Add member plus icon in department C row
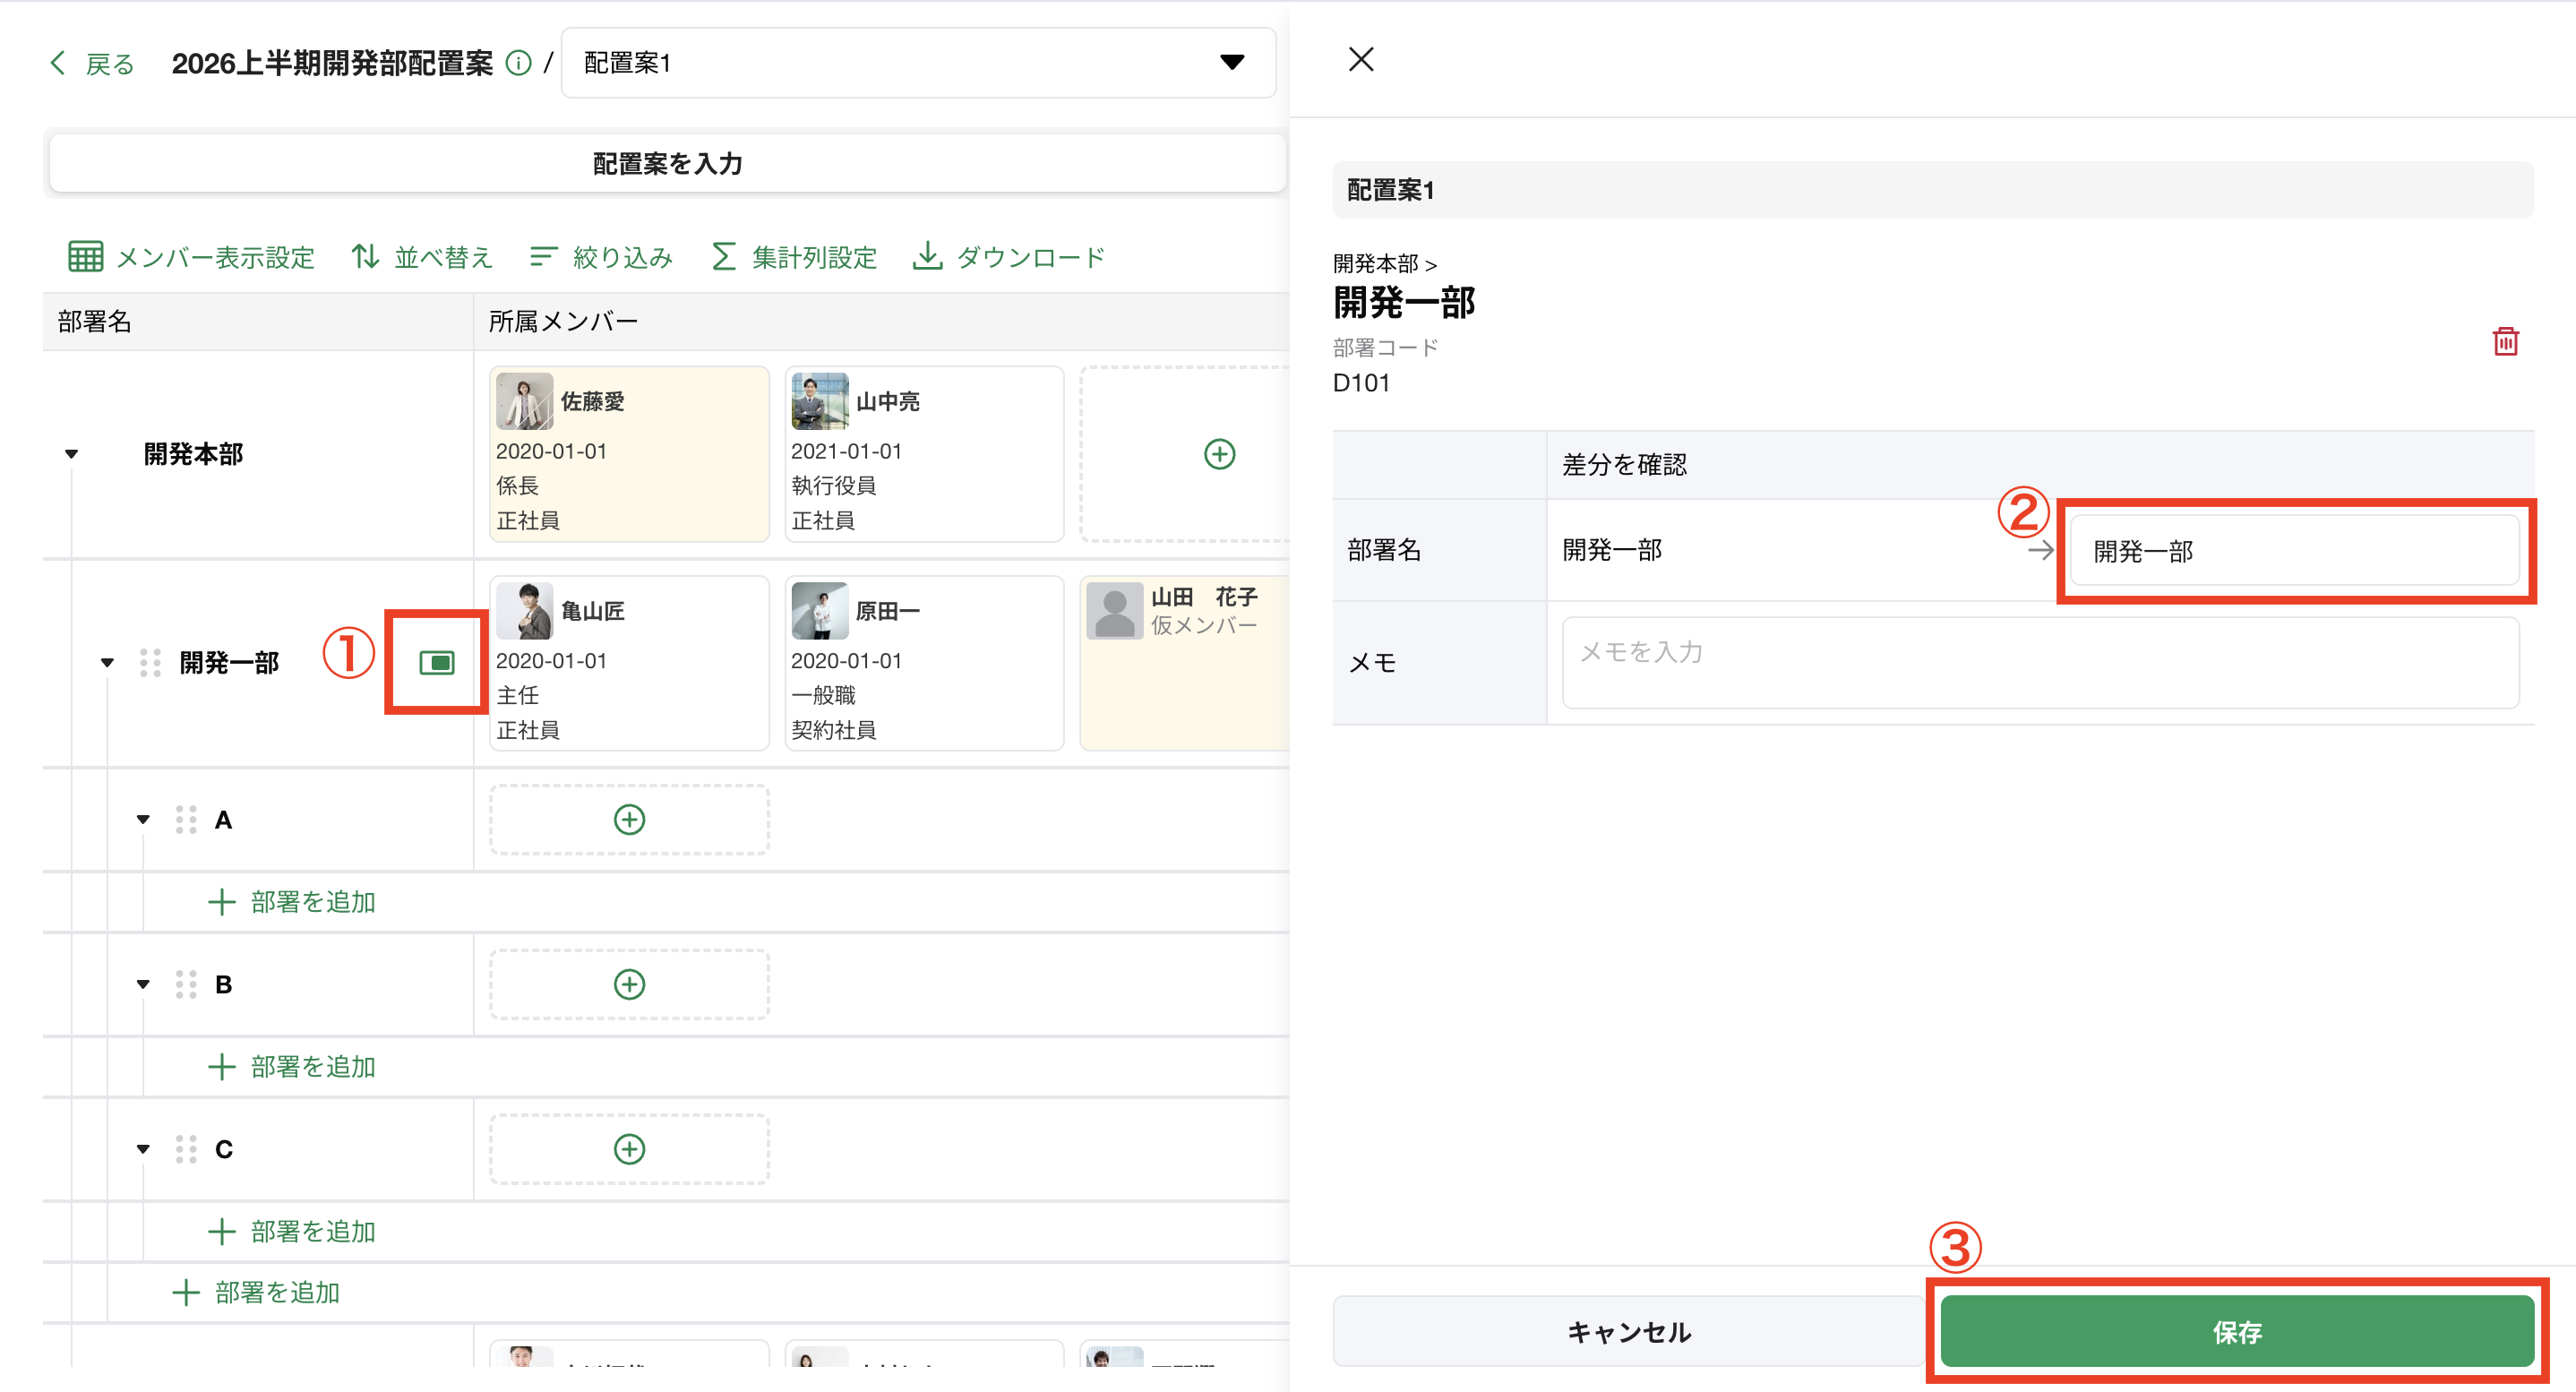Screen dimensions: 2576x1392 [x=629, y=1149]
